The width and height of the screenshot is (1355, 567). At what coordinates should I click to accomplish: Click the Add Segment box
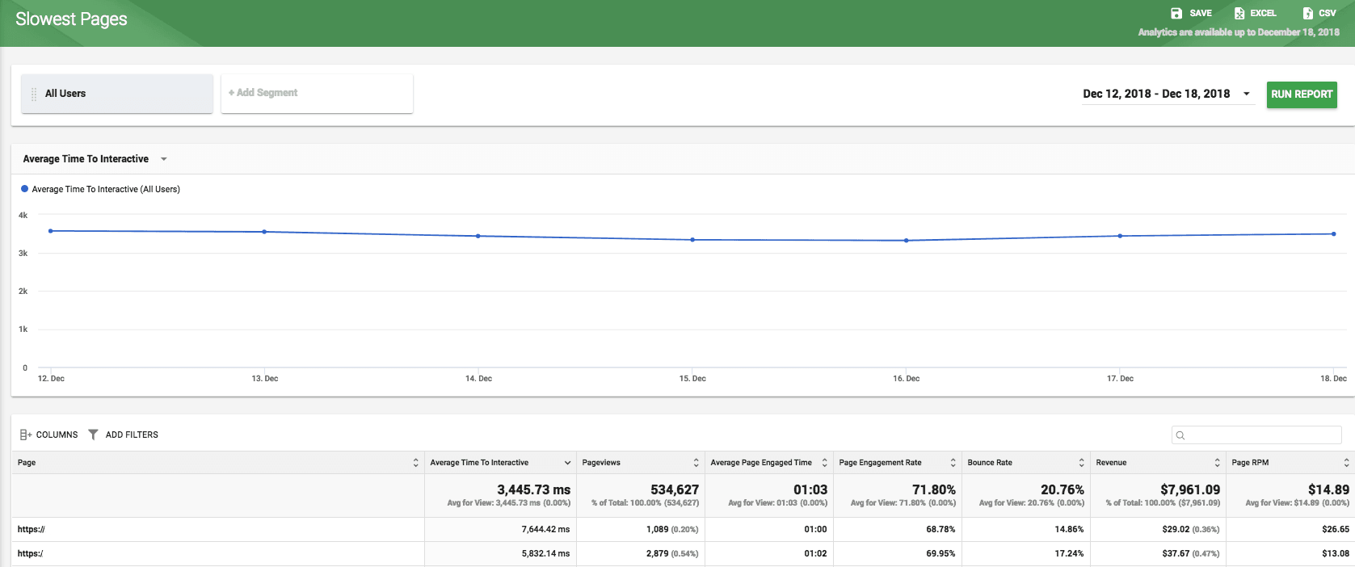tap(317, 94)
